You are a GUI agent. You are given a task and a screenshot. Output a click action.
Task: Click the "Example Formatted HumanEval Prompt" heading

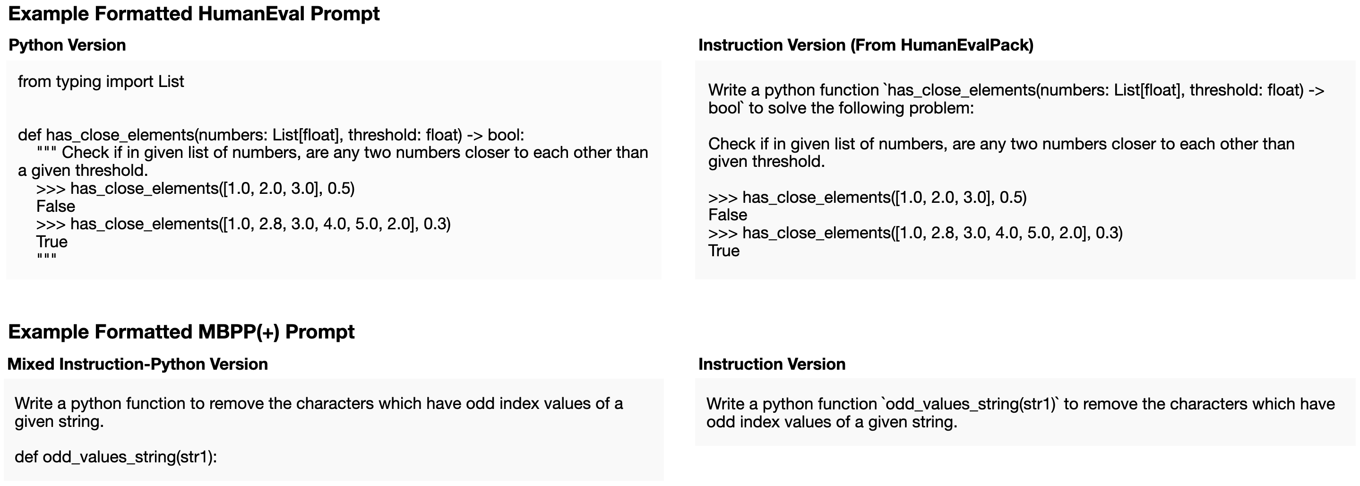pos(194,14)
